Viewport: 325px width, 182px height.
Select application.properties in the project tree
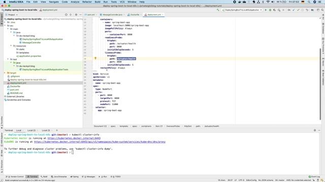pyautogui.click(x=30, y=56)
